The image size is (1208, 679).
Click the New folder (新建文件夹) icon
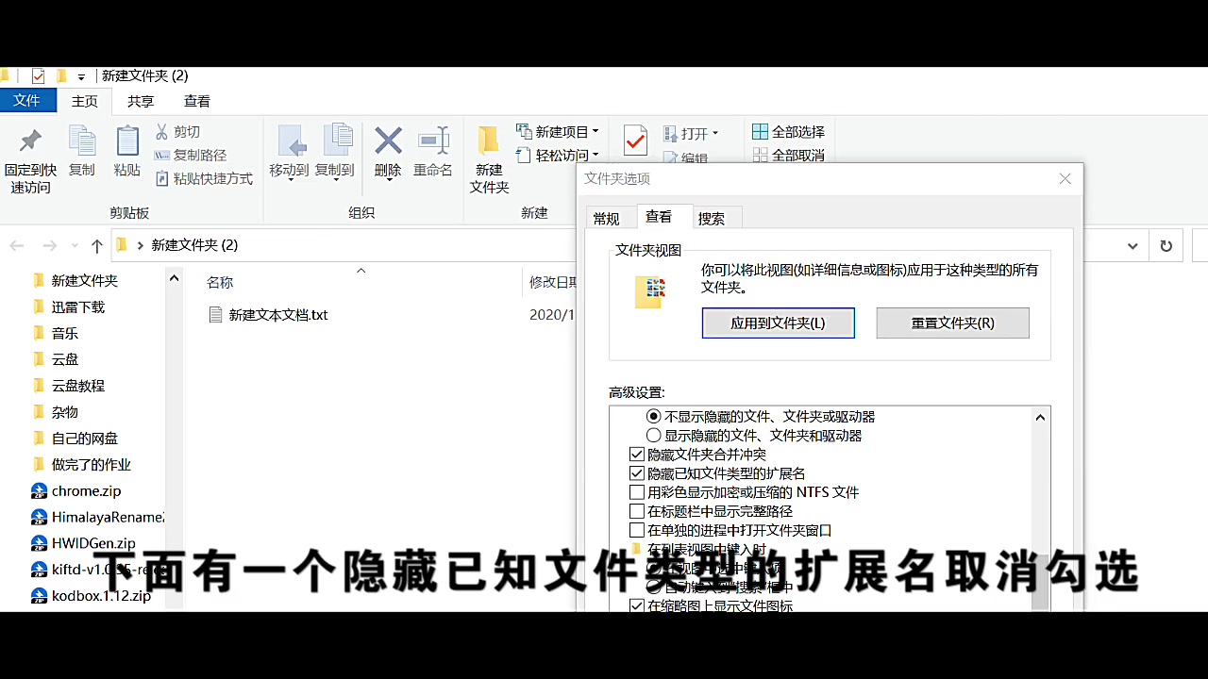point(488,141)
